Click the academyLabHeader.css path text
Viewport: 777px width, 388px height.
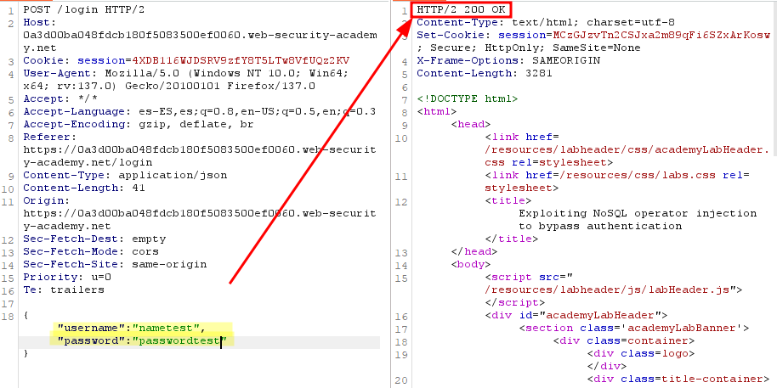coord(627,156)
